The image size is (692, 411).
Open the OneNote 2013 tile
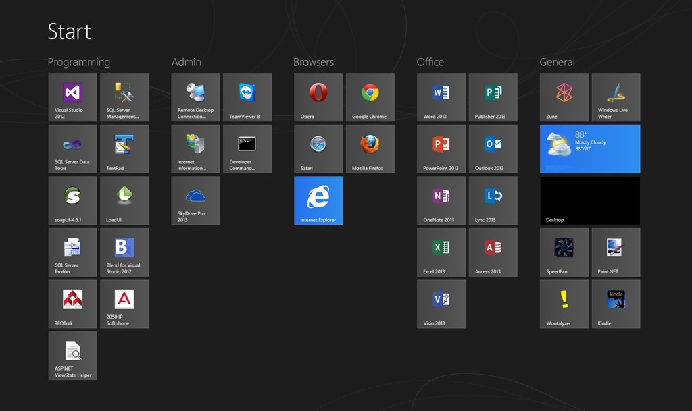point(441,200)
